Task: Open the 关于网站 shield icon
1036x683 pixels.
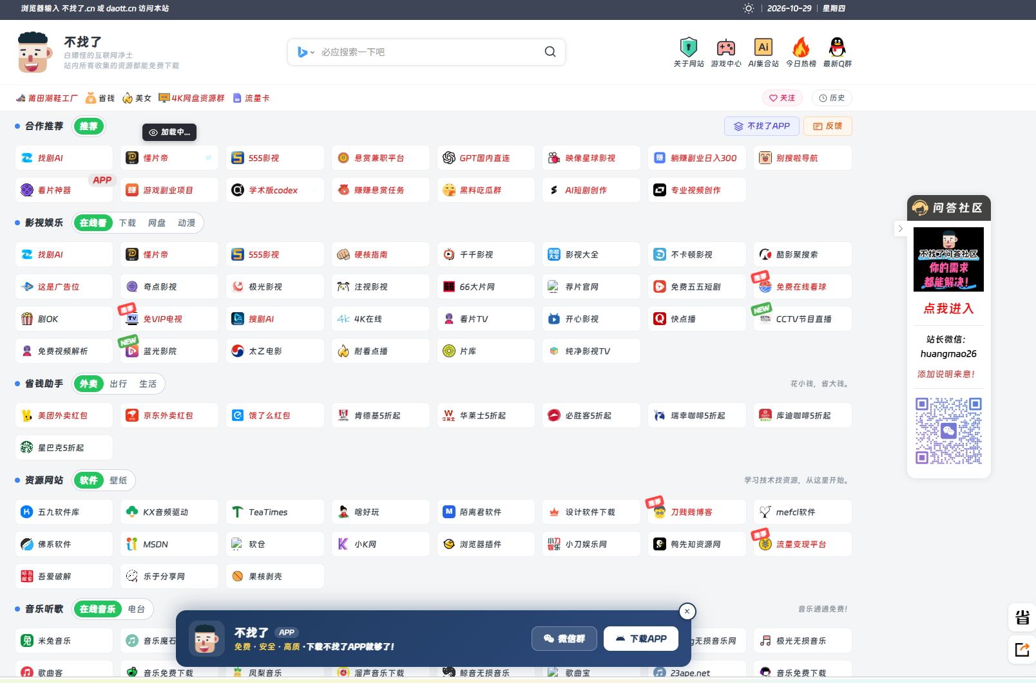Action: tap(689, 47)
